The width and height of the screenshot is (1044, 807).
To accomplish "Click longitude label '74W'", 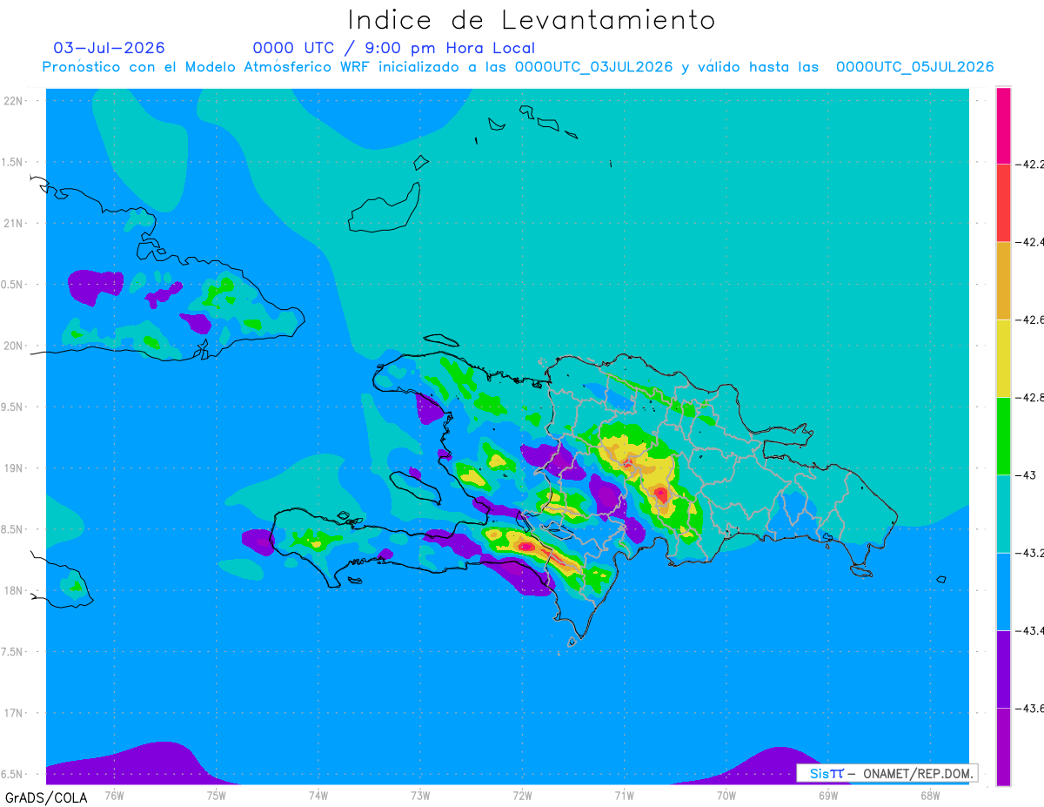I will pyautogui.click(x=318, y=795).
